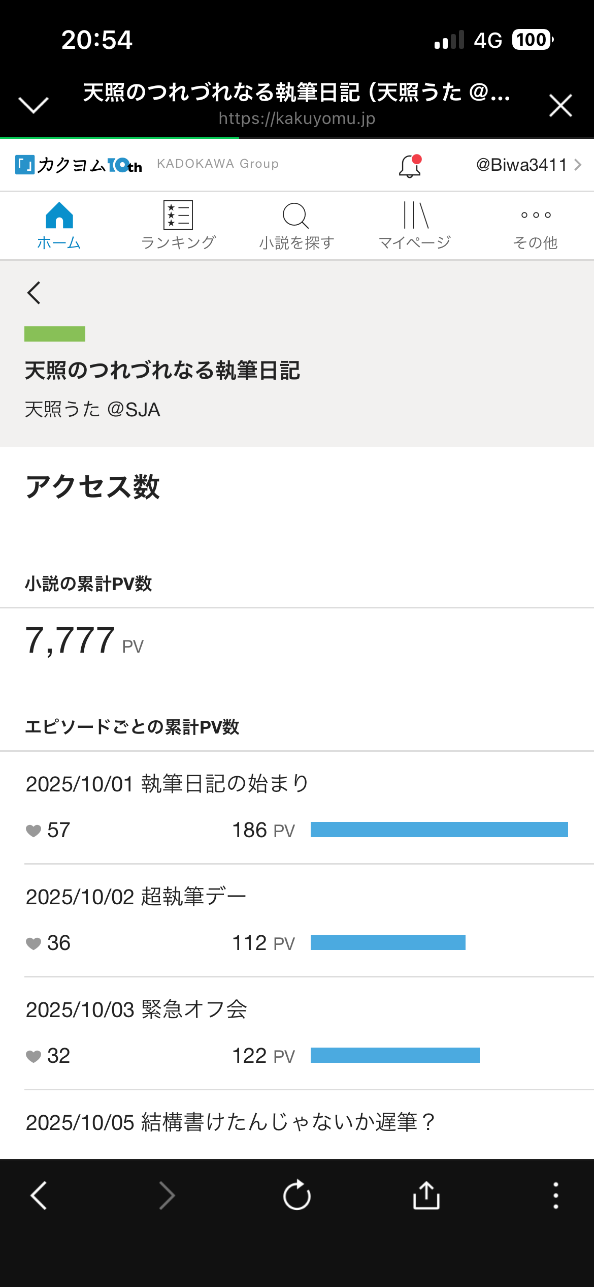
Task: Go to Home tab
Action: pyautogui.click(x=59, y=226)
